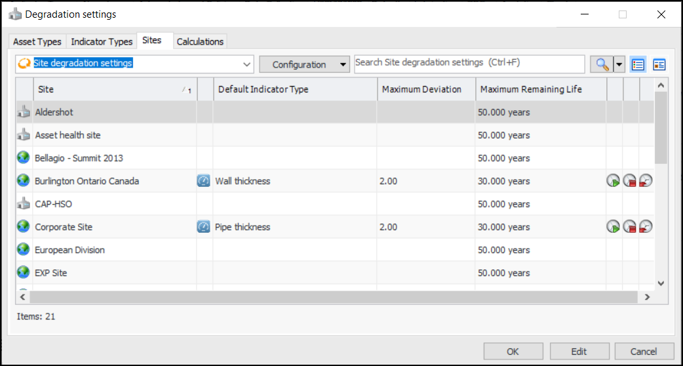Click 2.00 deviation in Burlington row

click(x=388, y=181)
